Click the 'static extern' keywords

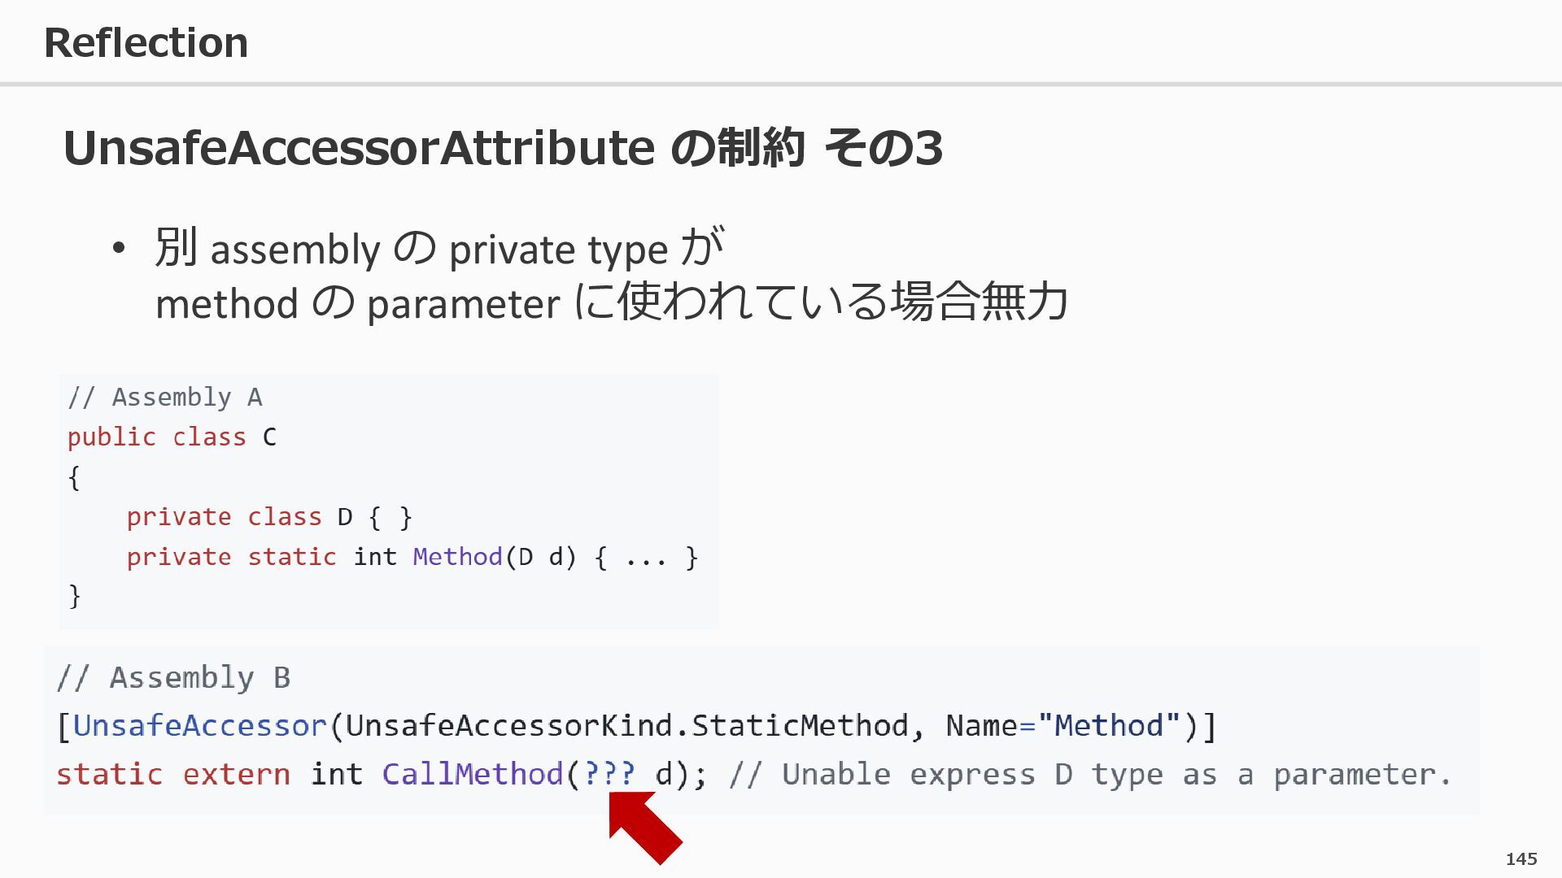click(x=172, y=774)
